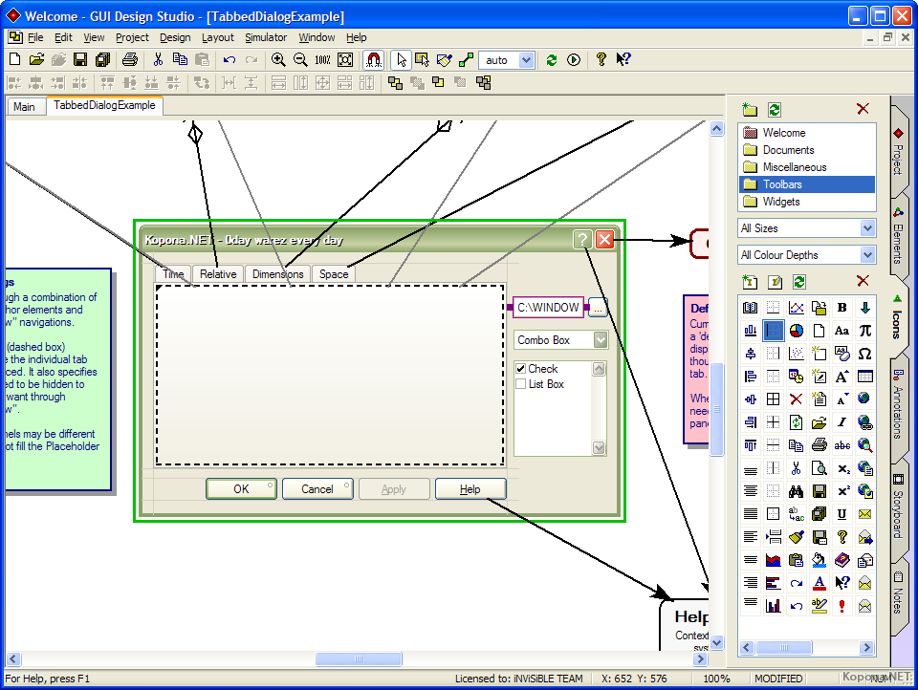Click the canvas scroll-down arrow
The width and height of the screenshot is (918, 690).
[716, 642]
